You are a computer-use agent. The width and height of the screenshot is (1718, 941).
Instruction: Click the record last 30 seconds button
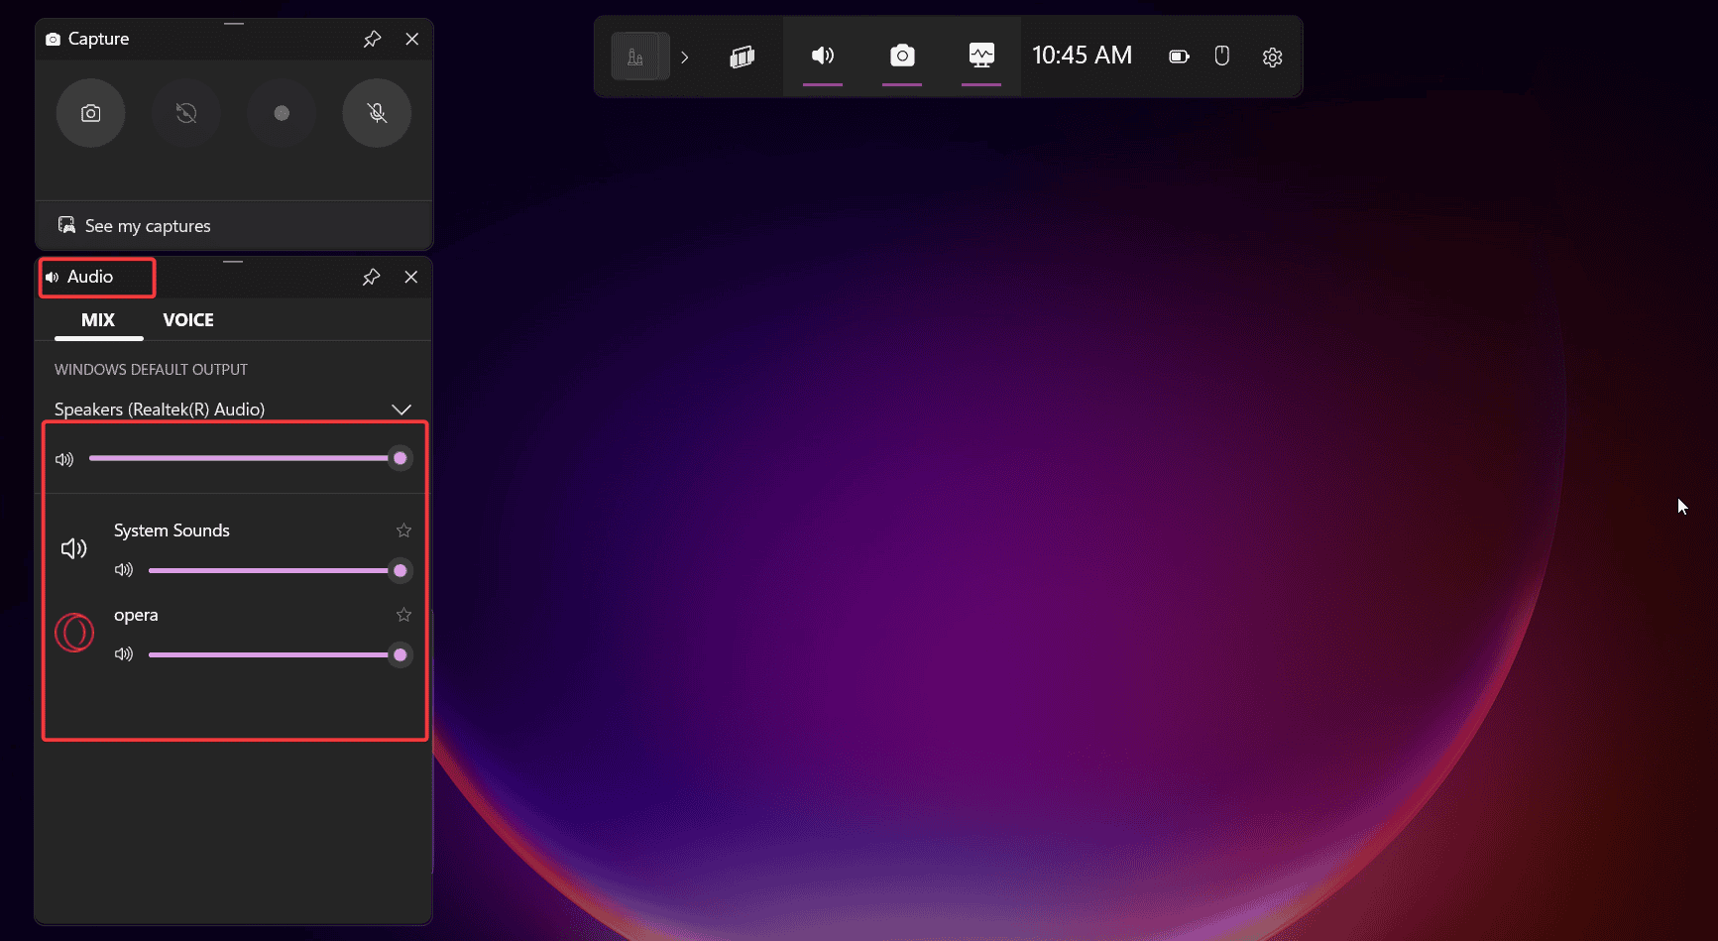pyautogui.click(x=186, y=113)
